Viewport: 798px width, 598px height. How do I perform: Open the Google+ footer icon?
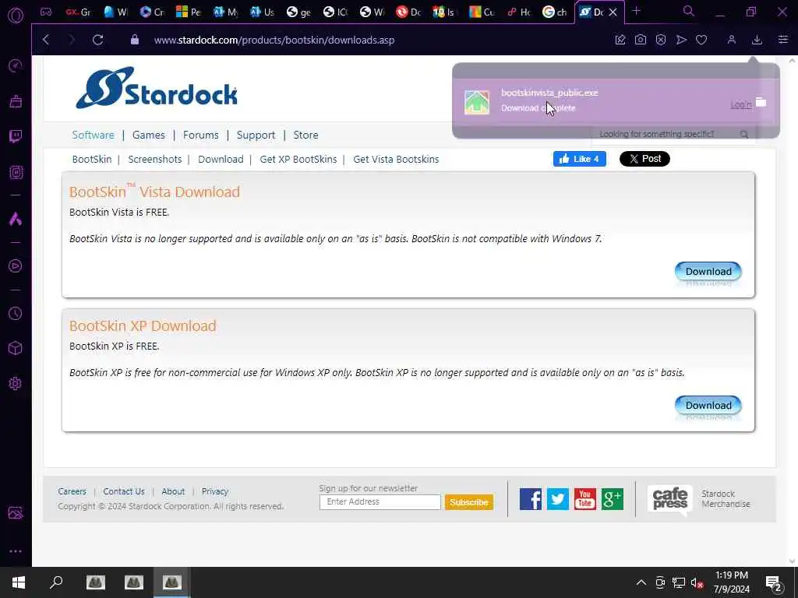613,499
